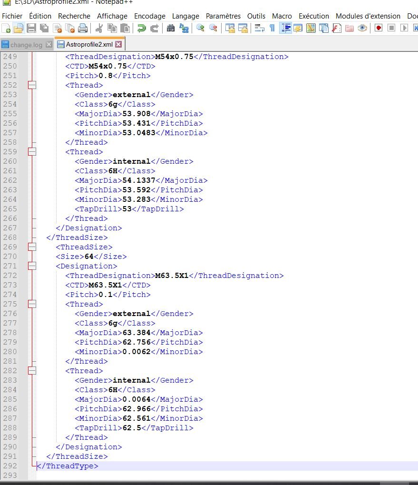
Task: Toggle synchronized vertical scrolling
Action: 230,28
